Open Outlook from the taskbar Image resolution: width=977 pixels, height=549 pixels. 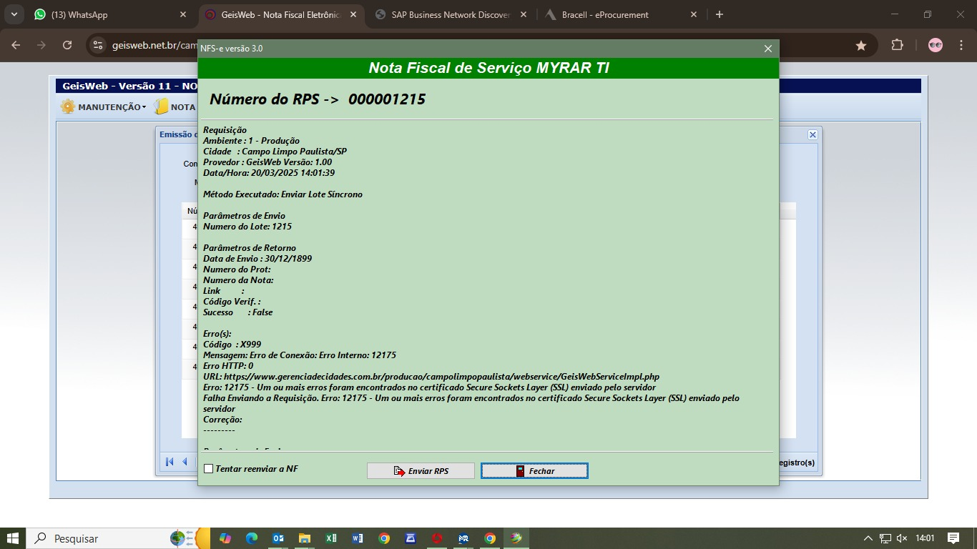click(x=278, y=538)
